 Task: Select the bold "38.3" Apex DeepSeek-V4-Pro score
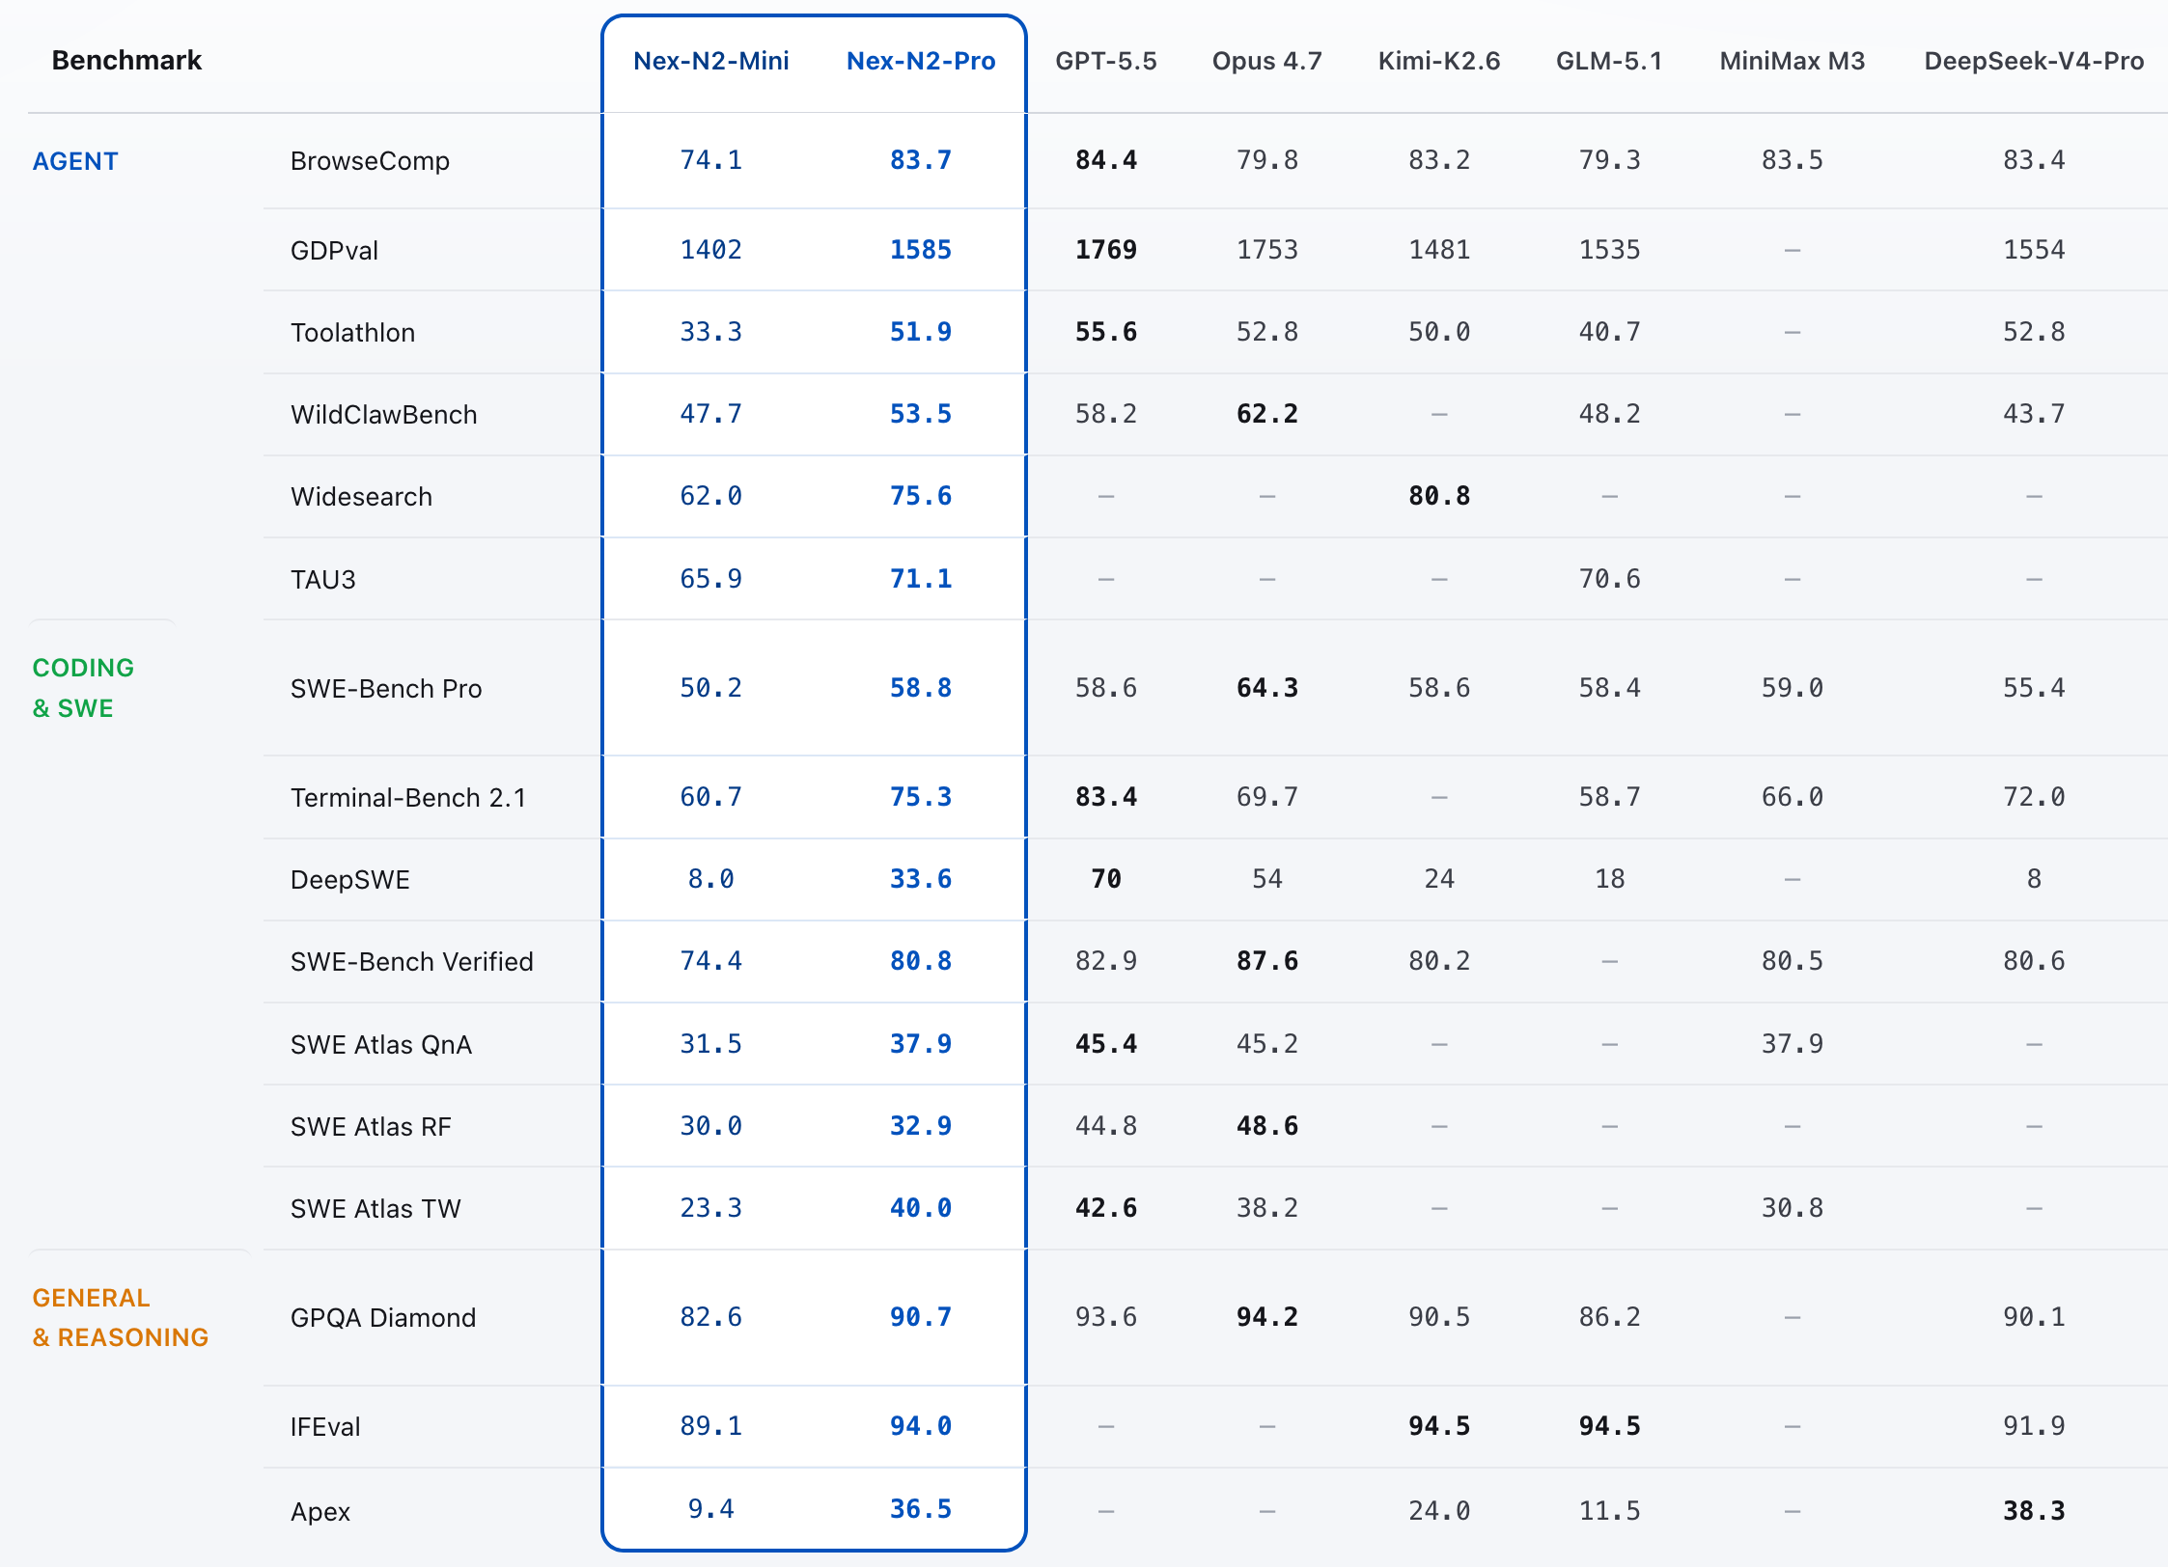(x=2034, y=1511)
